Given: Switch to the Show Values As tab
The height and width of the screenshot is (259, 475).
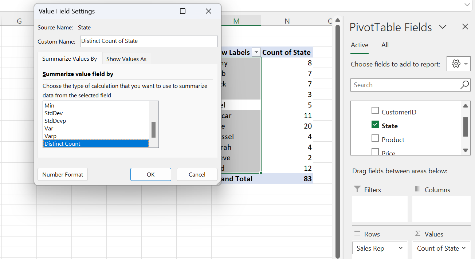Looking at the screenshot, I should [x=126, y=58].
